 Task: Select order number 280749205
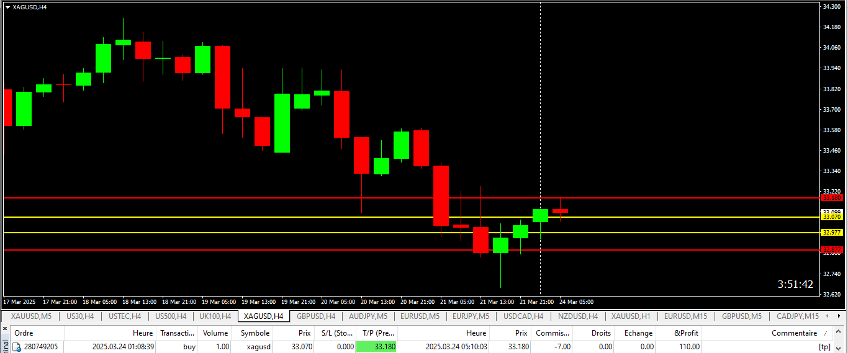click(x=41, y=347)
